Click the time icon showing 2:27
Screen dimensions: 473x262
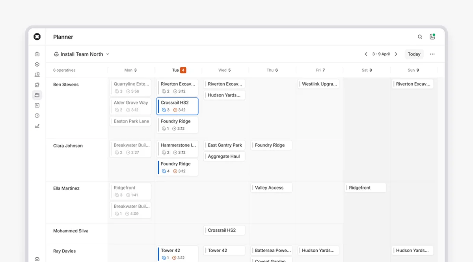128,152
